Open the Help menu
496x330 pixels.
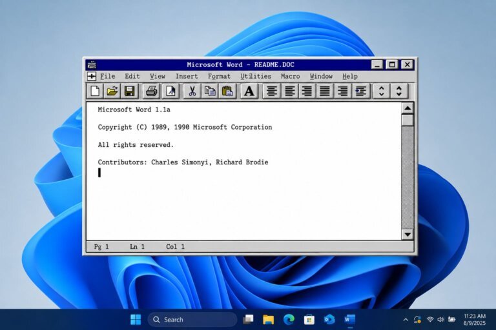pos(350,76)
